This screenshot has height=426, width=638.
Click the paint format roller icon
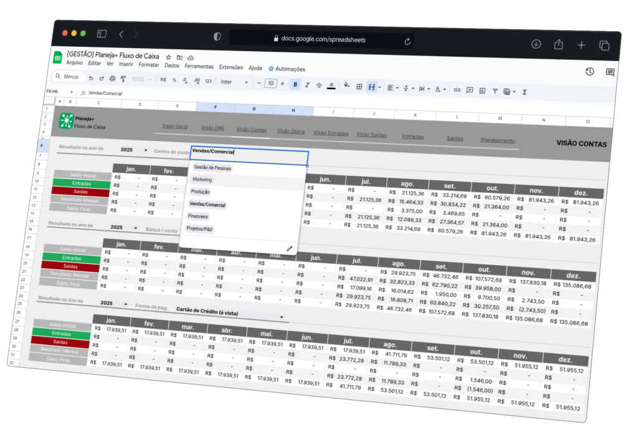point(123,79)
